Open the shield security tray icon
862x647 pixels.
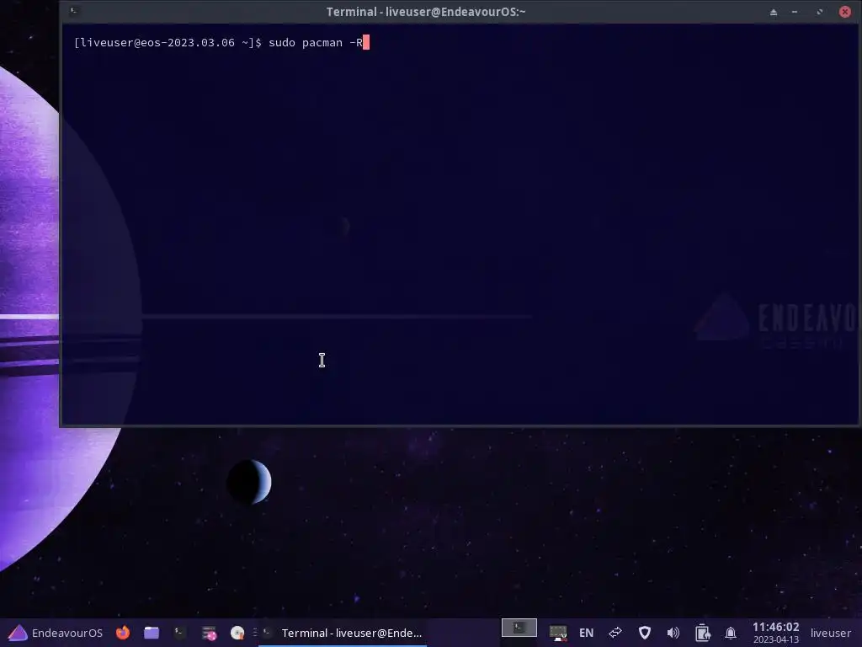tap(644, 633)
